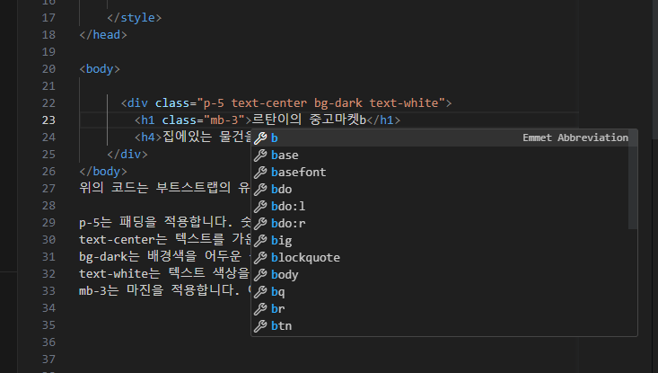658x373 pixels.
Task: Choose the 'bq' abbreviation suggestion
Action: click(444, 291)
